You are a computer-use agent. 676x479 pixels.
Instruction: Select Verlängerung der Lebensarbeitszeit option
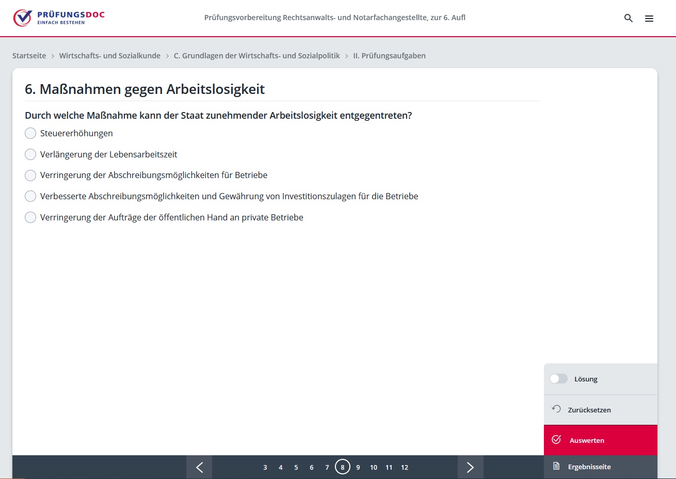click(30, 154)
